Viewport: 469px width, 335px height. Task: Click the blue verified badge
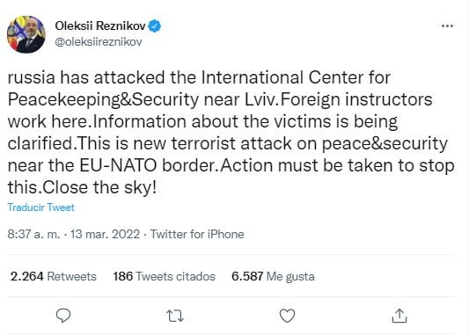155,26
